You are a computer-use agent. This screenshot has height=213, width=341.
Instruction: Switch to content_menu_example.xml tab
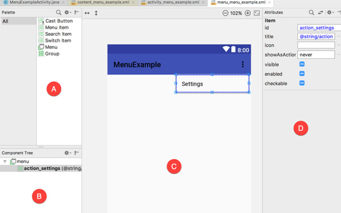103,2
